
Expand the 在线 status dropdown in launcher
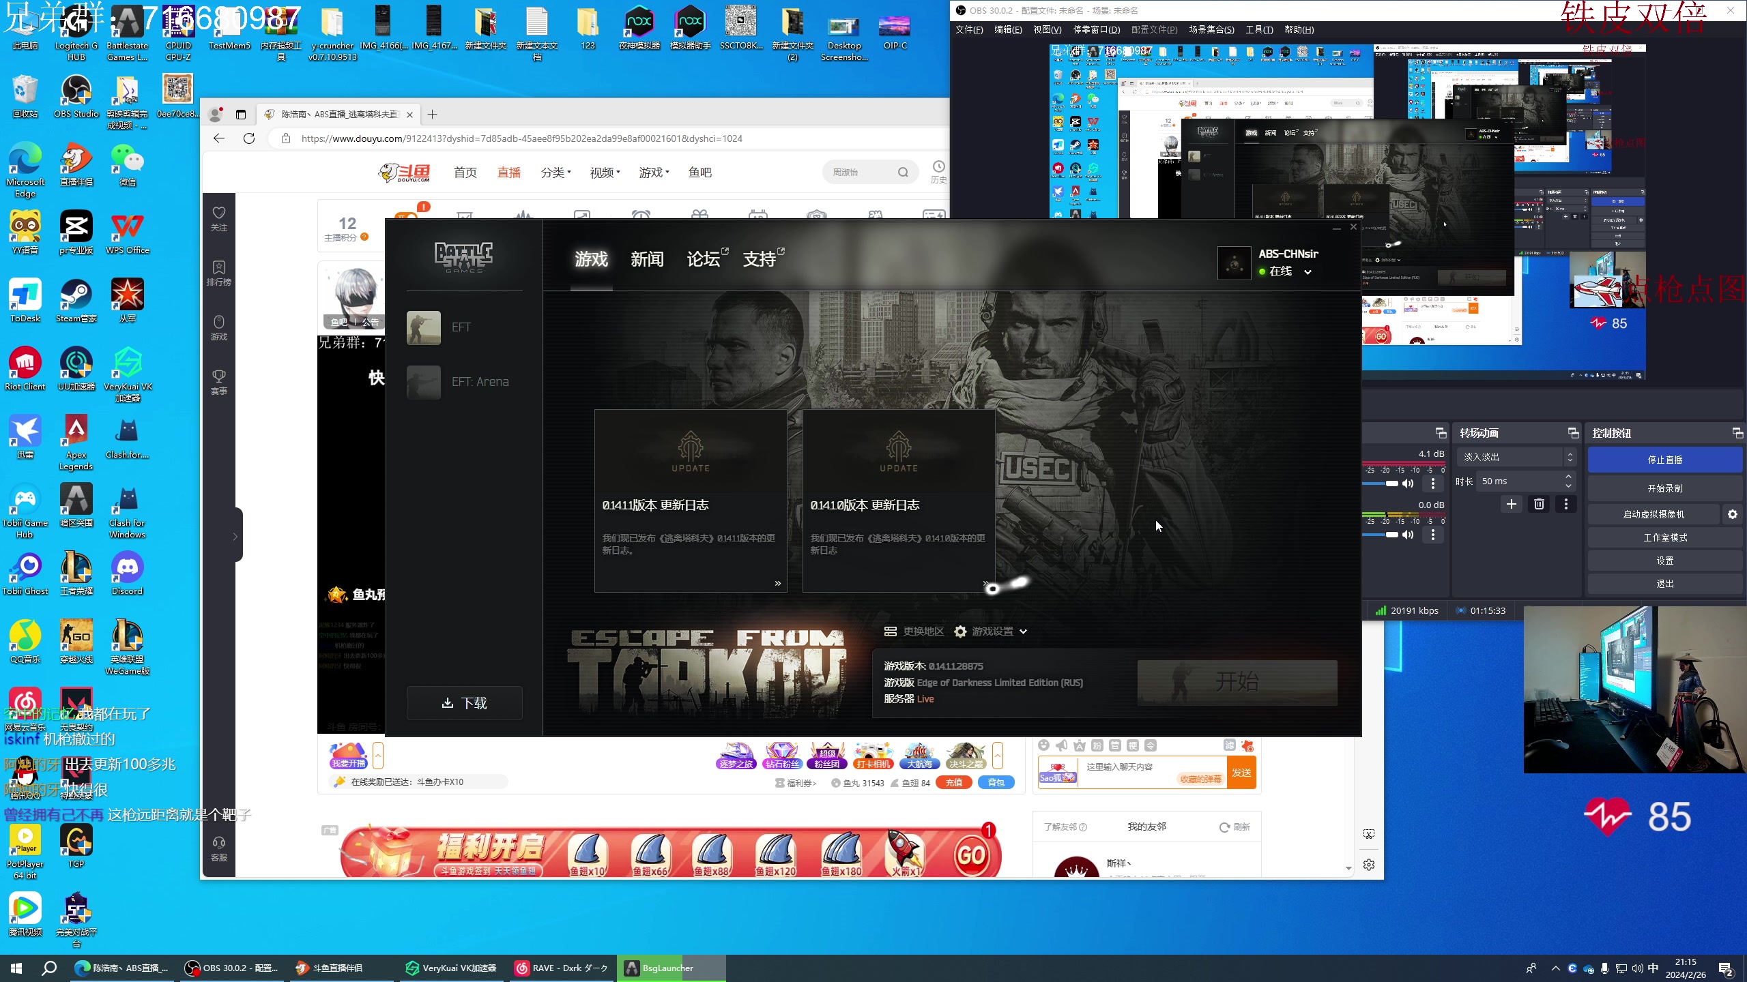click(x=1308, y=271)
